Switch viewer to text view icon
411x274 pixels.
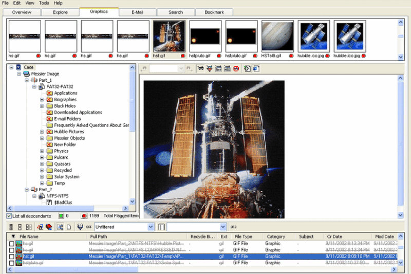click(218, 69)
